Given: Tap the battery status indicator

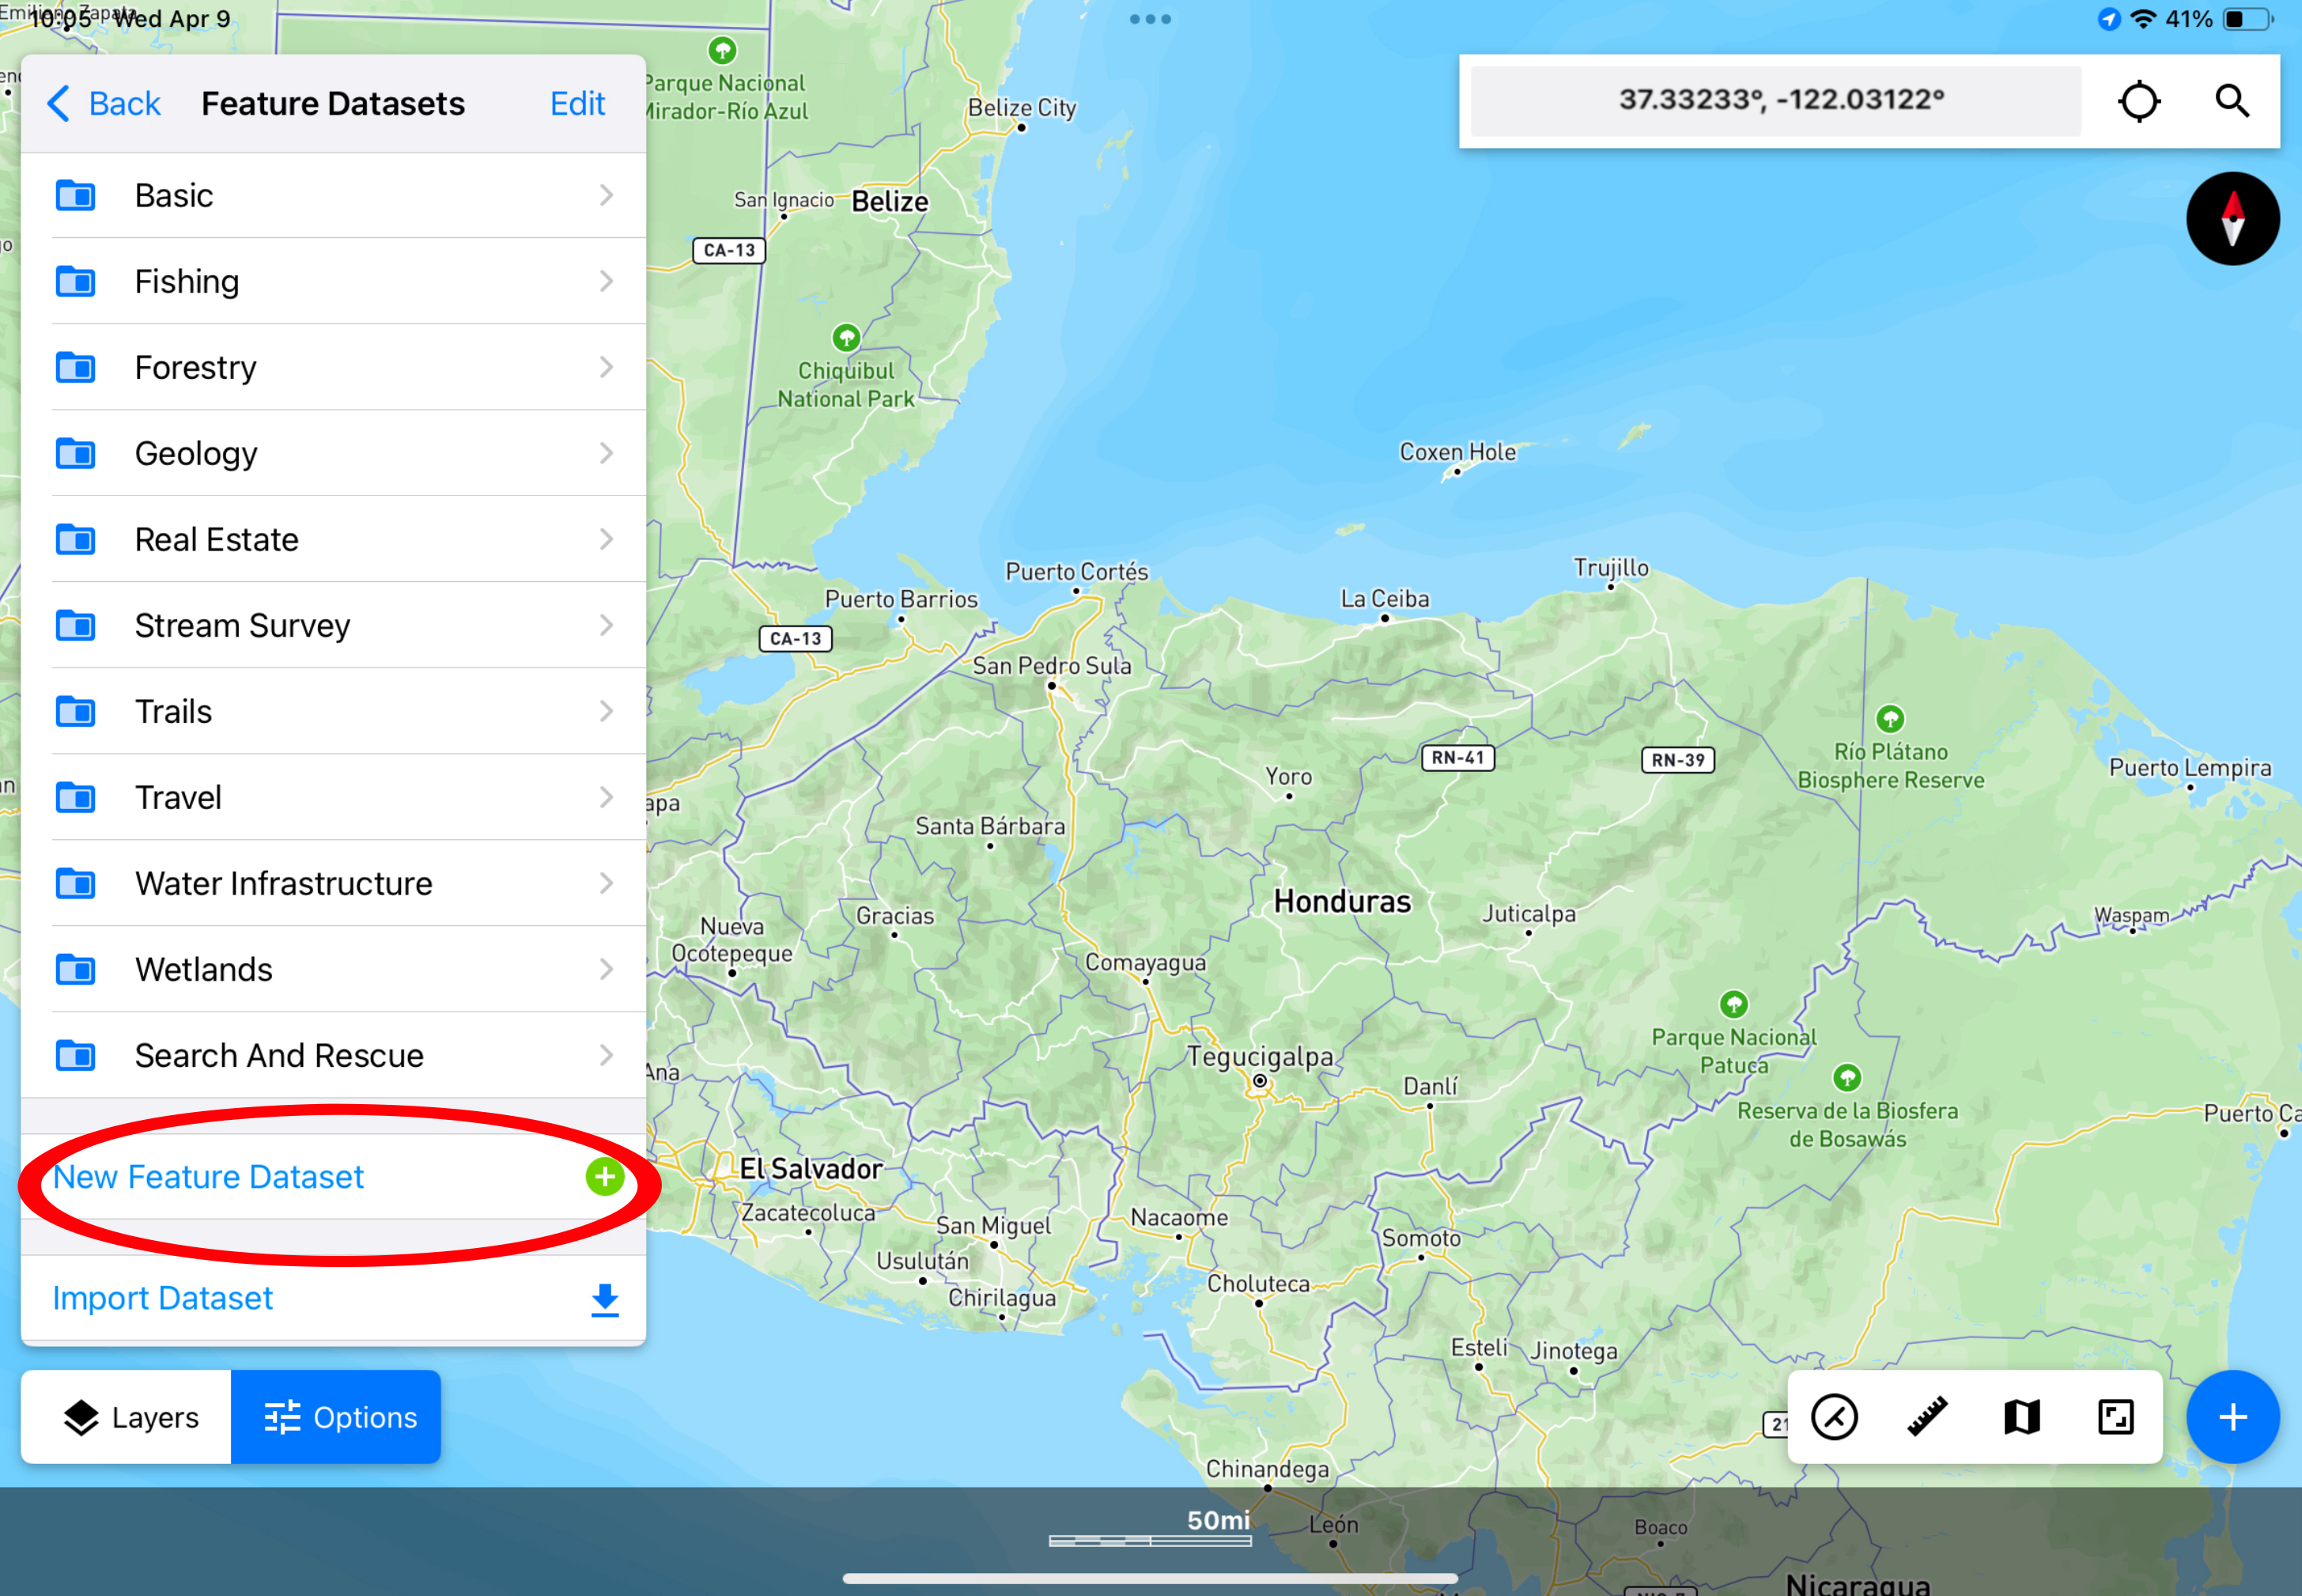Looking at the screenshot, I should pyautogui.click(x=2248, y=19).
